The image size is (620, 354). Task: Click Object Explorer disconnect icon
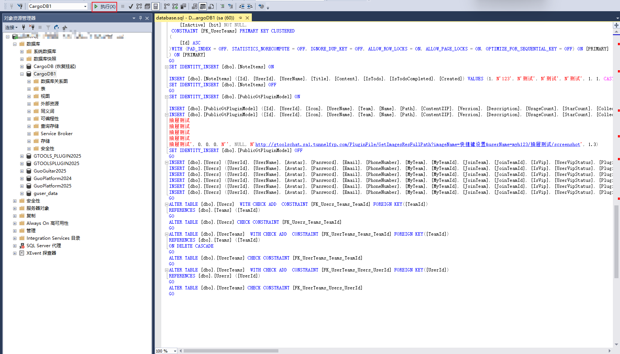pos(32,27)
